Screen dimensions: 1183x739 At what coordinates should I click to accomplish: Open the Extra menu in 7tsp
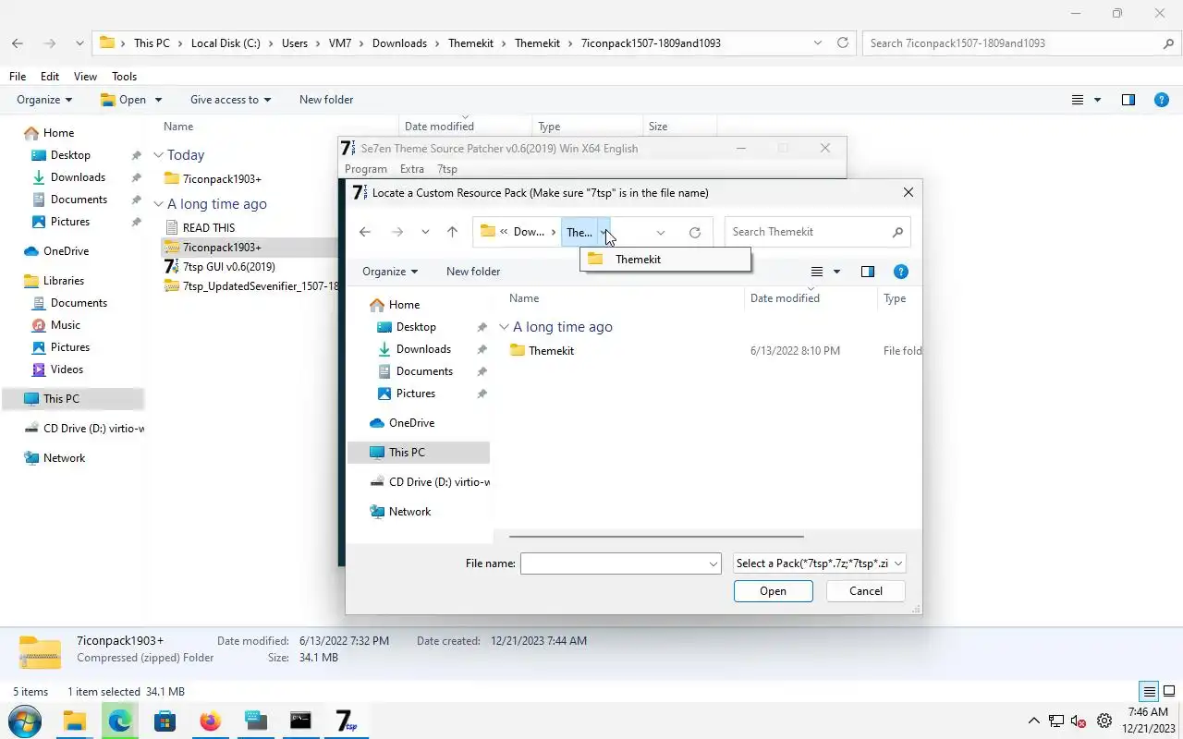(412, 169)
